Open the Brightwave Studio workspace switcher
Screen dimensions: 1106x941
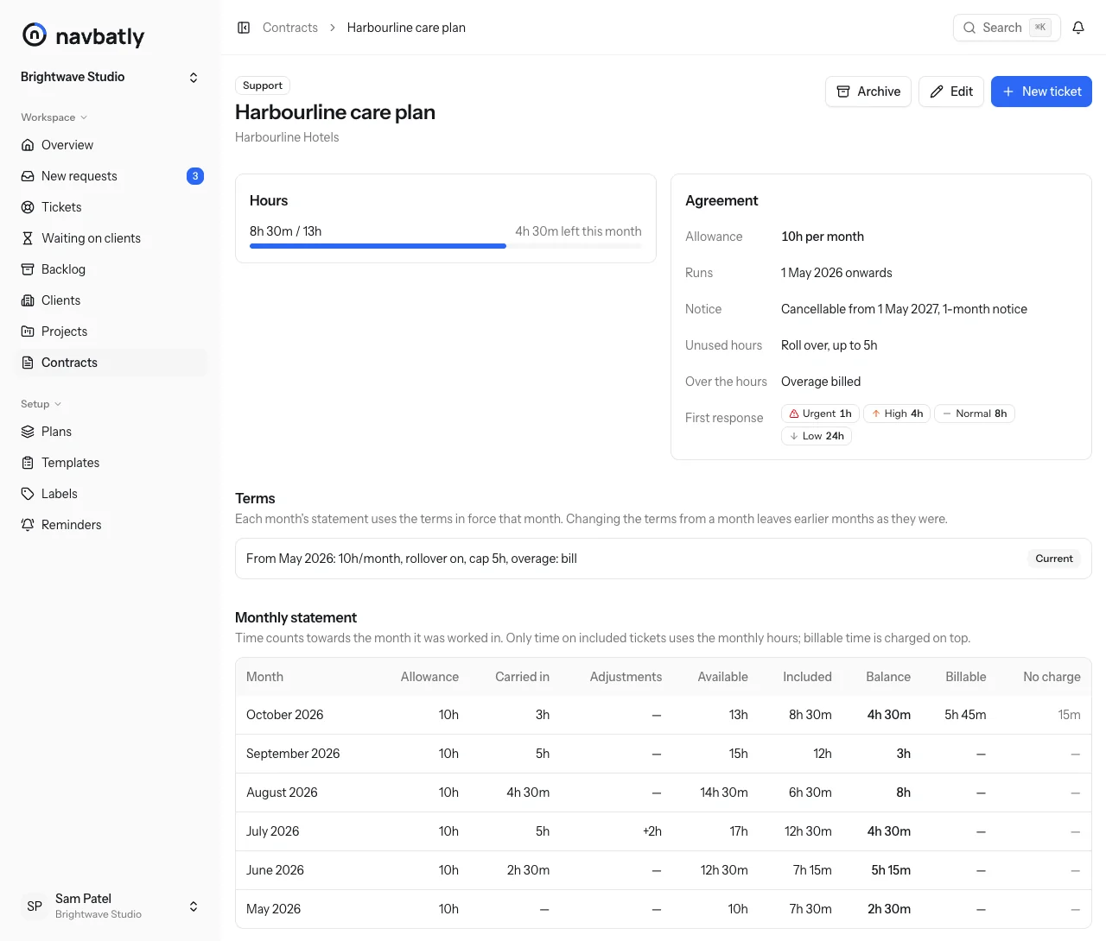coord(111,77)
